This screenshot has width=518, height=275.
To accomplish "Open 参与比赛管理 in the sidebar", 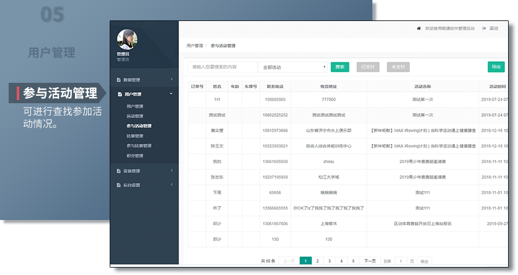I will (139, 146).
